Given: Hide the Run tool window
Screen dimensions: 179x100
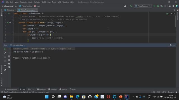Looking at the screenshot, I should (174, 45).
